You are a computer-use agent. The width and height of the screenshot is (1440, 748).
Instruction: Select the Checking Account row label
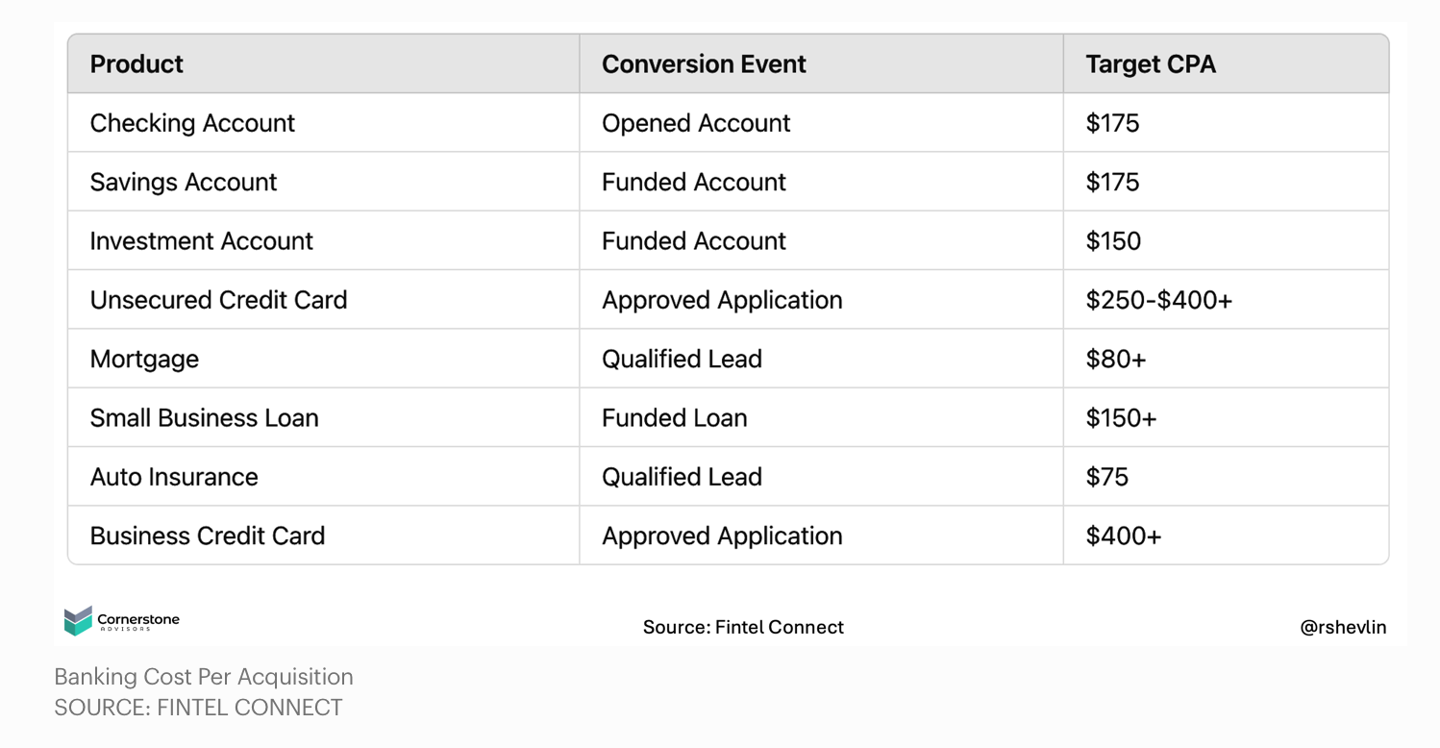[x=192, y=123]
